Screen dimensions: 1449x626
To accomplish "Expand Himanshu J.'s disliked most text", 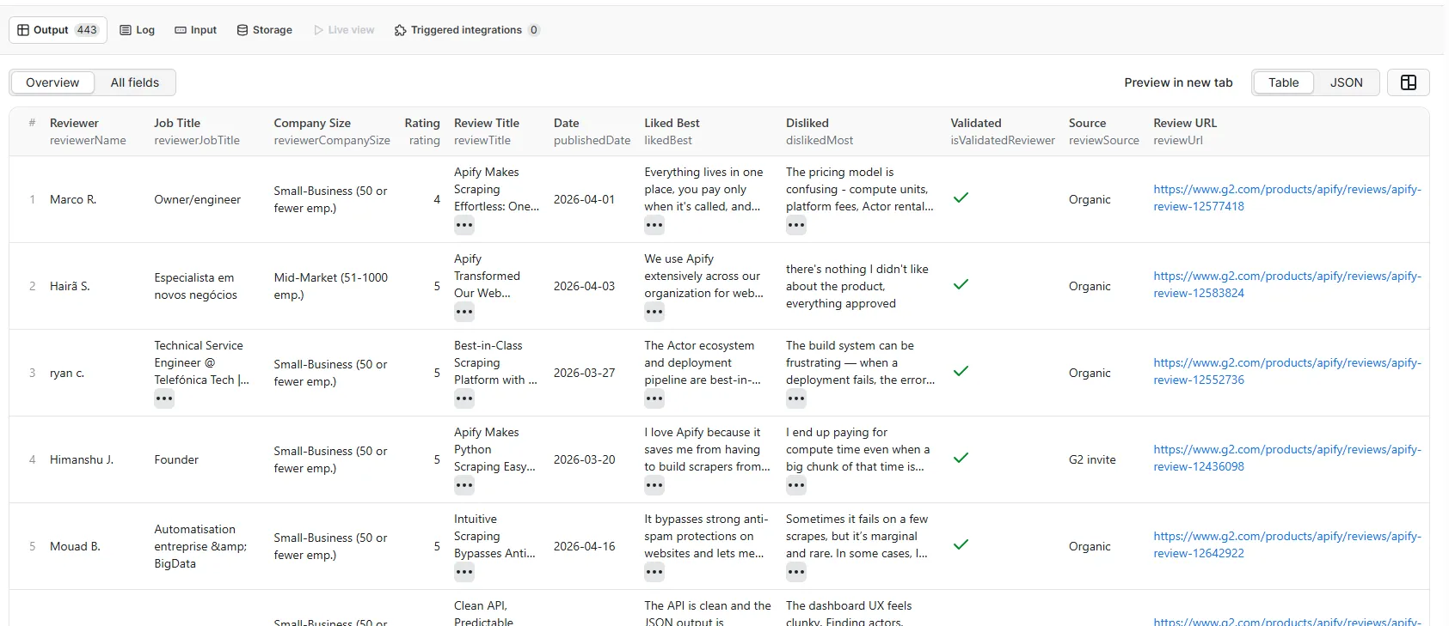I will tap(796, 486).
